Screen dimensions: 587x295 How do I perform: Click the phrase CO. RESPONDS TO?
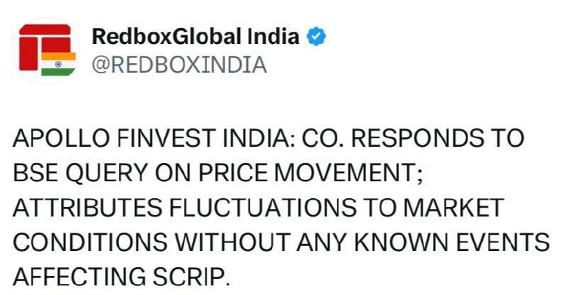412,139
